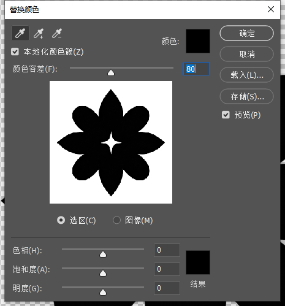Open the 颜色 sample color swatch
The width and height of the screenshot is (285, 306).
tap(198, 41)
